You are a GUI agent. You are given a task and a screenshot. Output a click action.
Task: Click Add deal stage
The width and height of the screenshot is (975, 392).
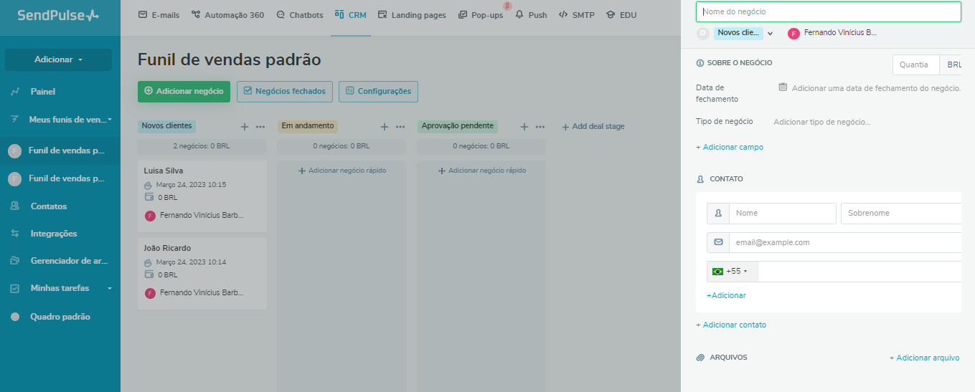point(593,126)
